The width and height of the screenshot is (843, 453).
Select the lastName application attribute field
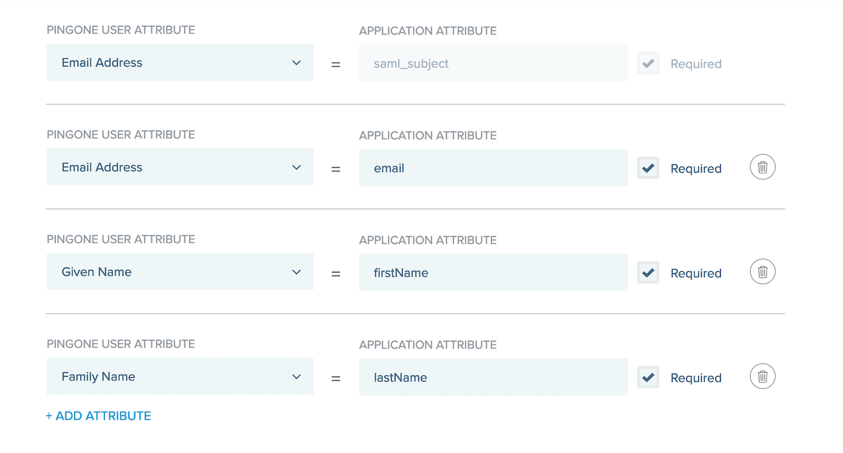492,376
